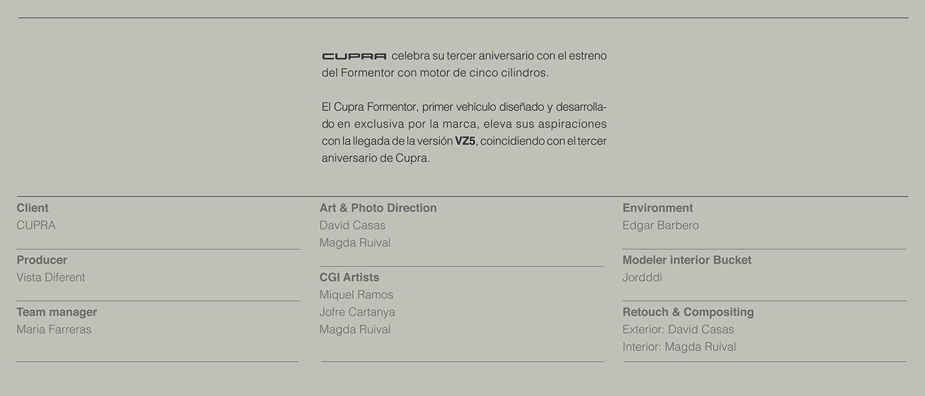
Task: Select the name Maria Farreras
Action: pyautogui.click(x=54, y=329)
